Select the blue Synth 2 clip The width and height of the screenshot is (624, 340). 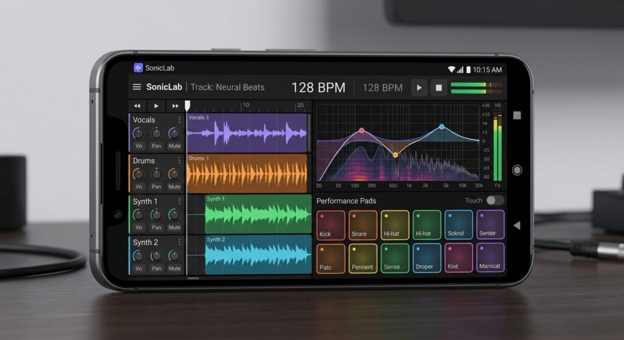pos(258,255)
